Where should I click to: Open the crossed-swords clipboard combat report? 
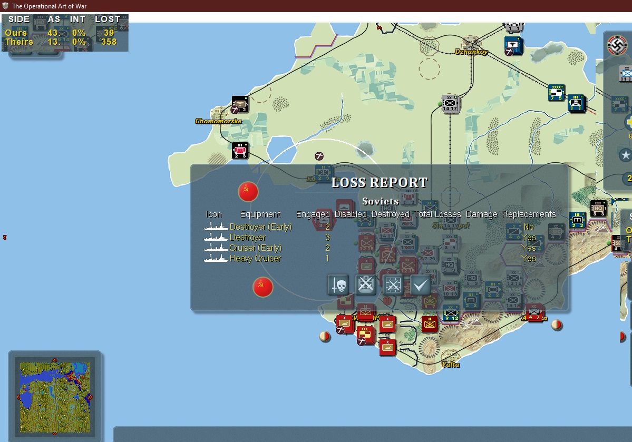(x=366, y=285)
